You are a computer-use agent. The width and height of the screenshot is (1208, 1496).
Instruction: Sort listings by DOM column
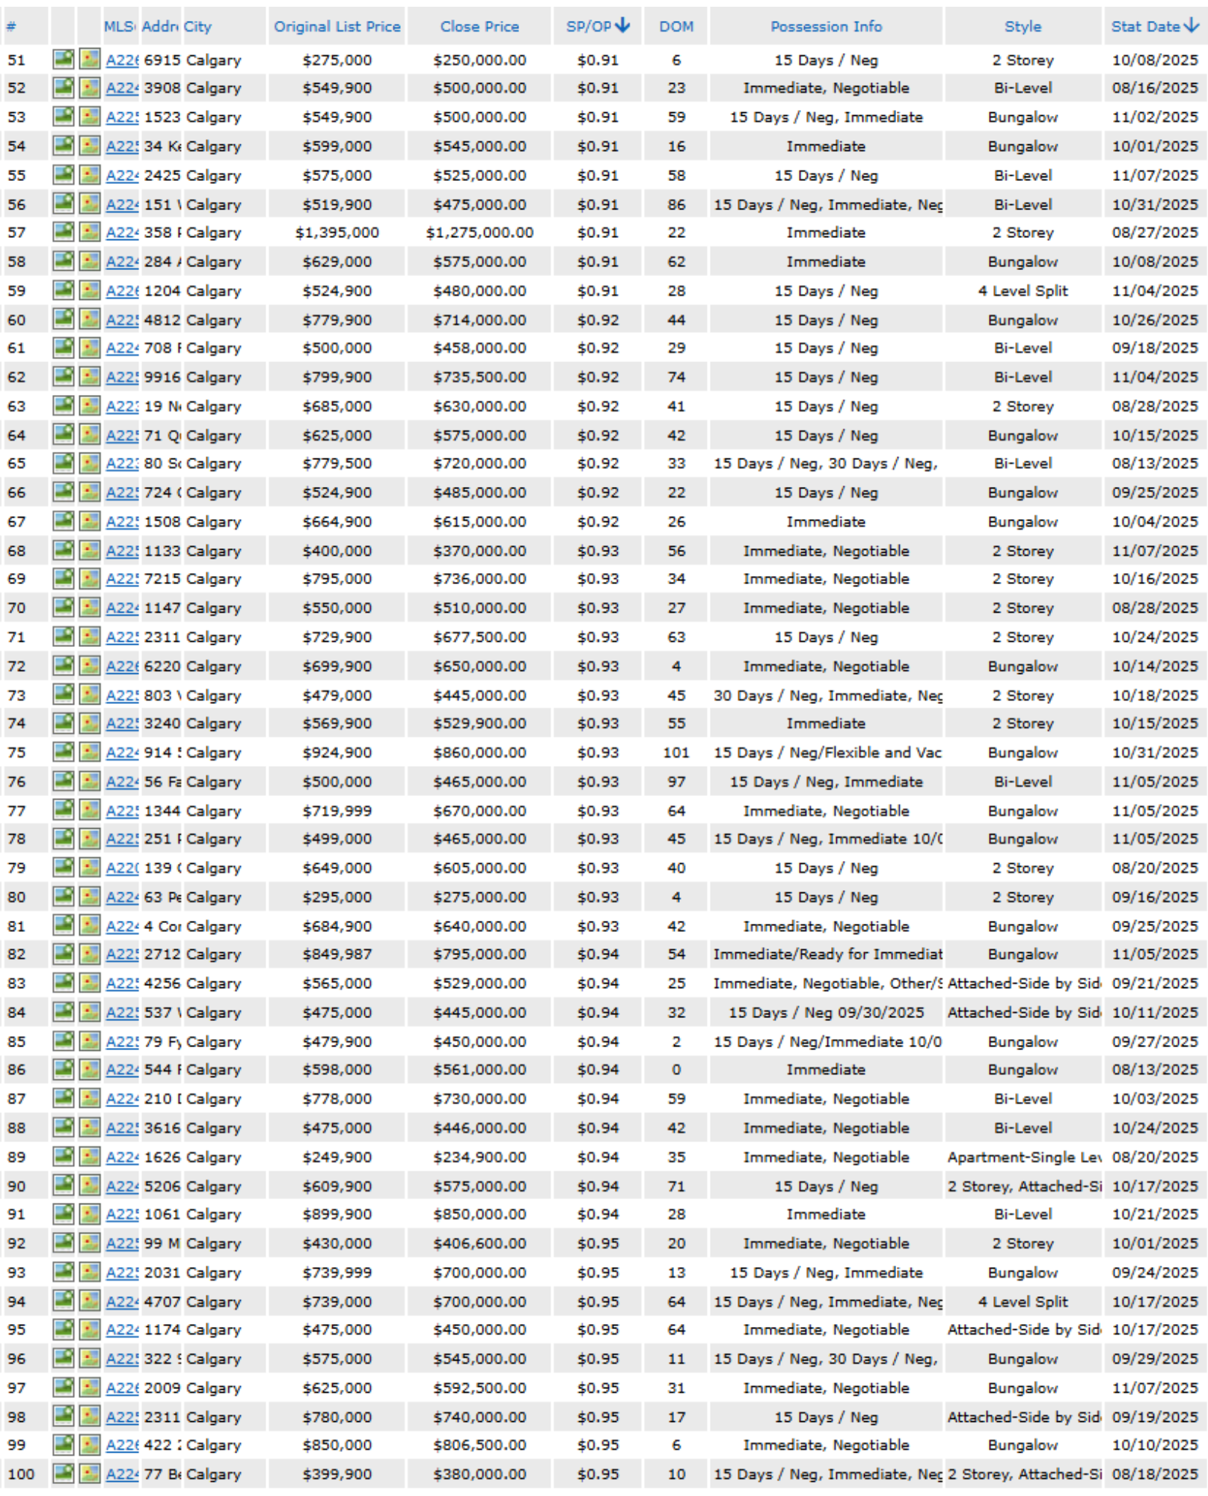pyautogui.click(x=676, y=27)
